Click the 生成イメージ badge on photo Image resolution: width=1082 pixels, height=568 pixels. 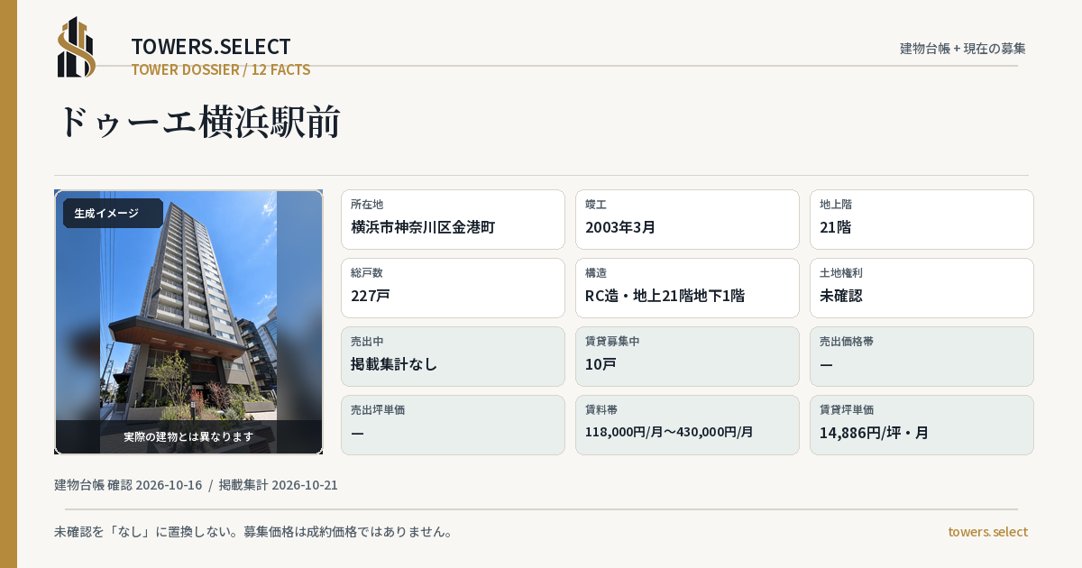pos(113,214)
